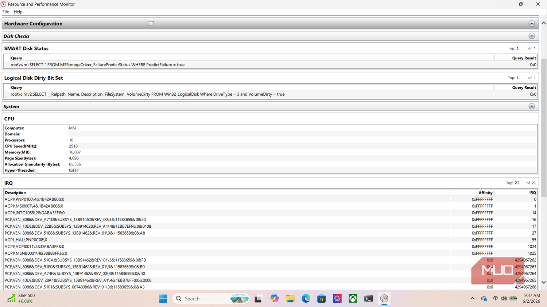Click the scrollbar down arrow
The width and height of the screenshot is (547, 307).
pos(544,282)
